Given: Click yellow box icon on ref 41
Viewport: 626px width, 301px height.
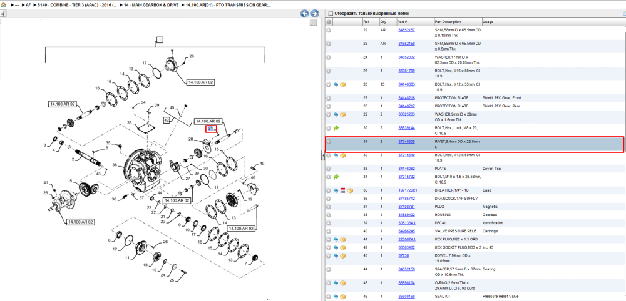Looking at the screenshot, I should click(342, 239).
